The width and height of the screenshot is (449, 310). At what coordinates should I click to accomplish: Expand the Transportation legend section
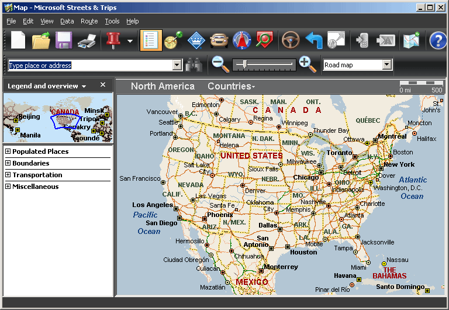pyautogui.click(x=8, y=175)
